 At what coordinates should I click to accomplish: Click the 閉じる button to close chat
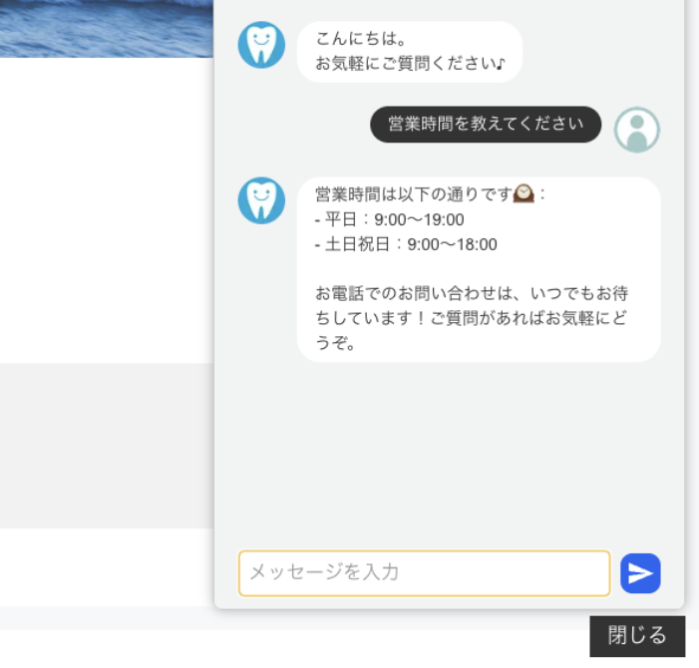(637, 636)
